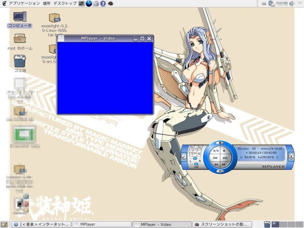Fast-forward playback in the MPlayer control panel

224,165
